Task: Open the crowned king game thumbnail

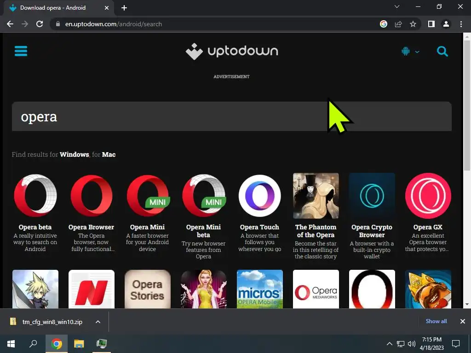Action: [428, 289]
